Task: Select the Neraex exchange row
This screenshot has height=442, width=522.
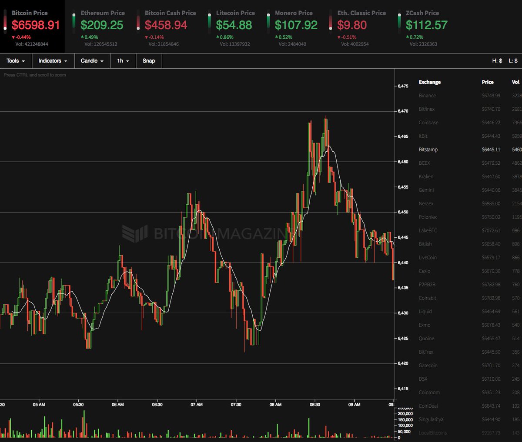Action: pyautogui.click(x=470, y=203)
